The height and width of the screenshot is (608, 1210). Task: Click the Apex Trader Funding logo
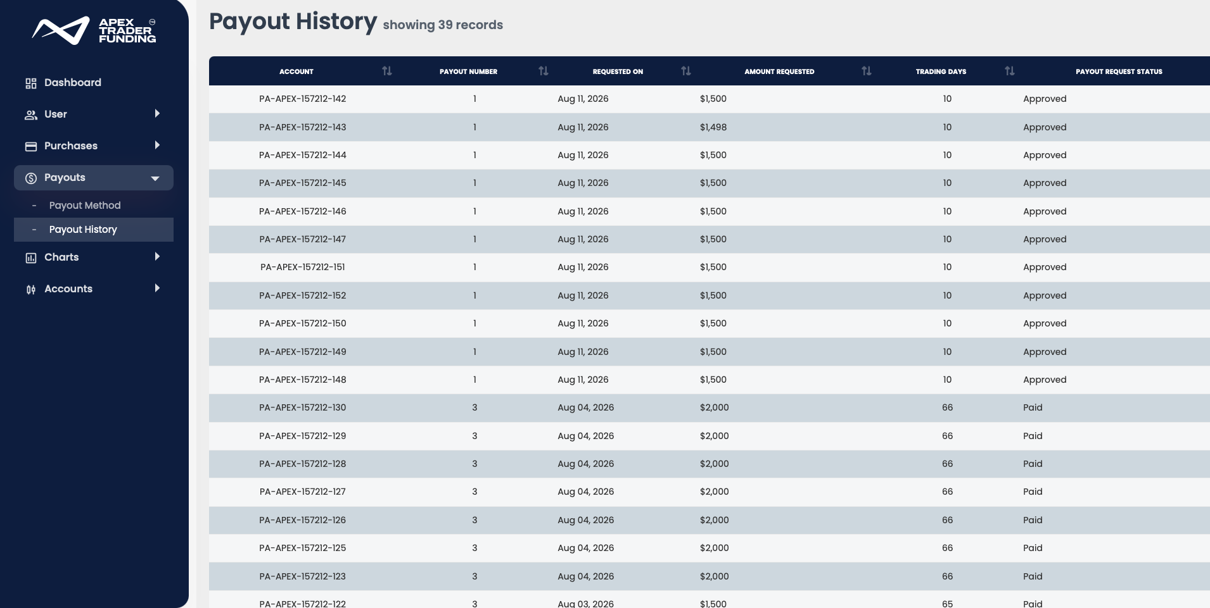(94, 30)
